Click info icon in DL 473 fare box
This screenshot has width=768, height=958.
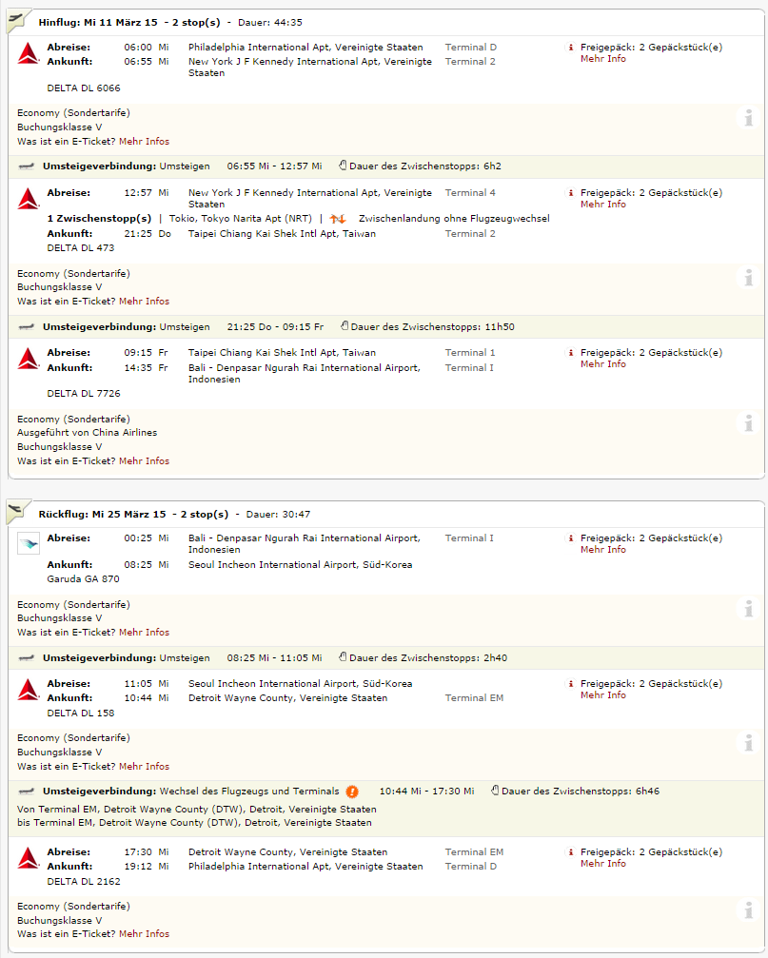click(749, 277)
